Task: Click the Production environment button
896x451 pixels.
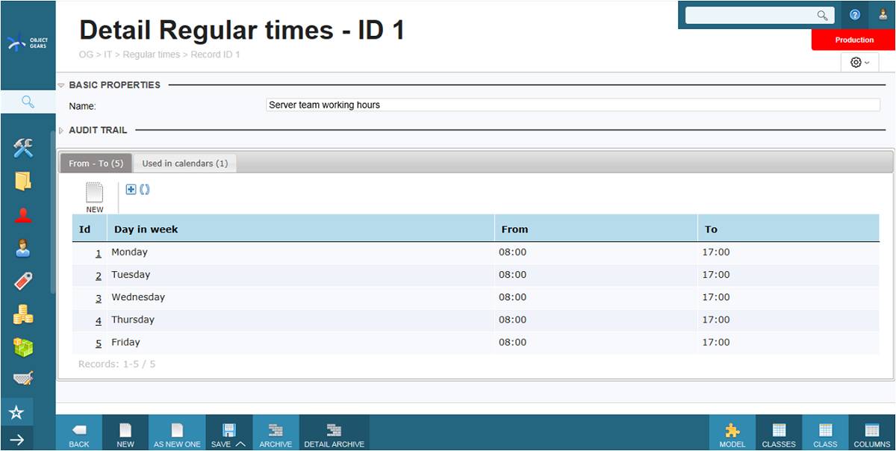Action: click(x=854, y=40)
